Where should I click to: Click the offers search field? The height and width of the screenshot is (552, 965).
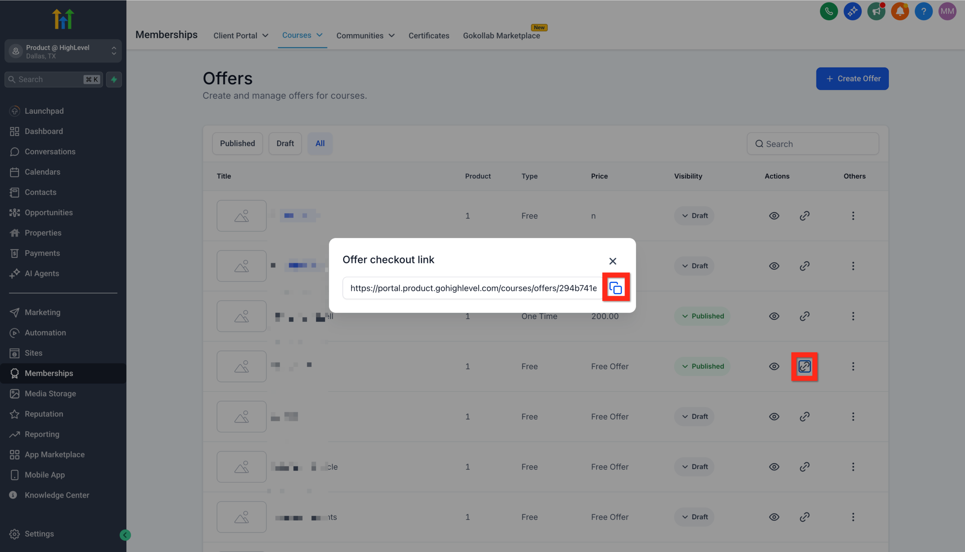813,144
